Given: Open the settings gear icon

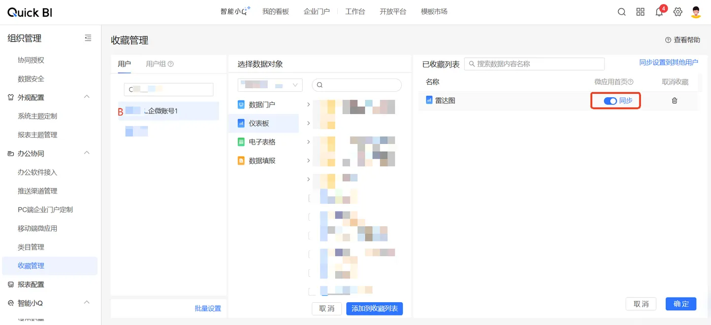Looking at the screenshot, I should 677,12.
